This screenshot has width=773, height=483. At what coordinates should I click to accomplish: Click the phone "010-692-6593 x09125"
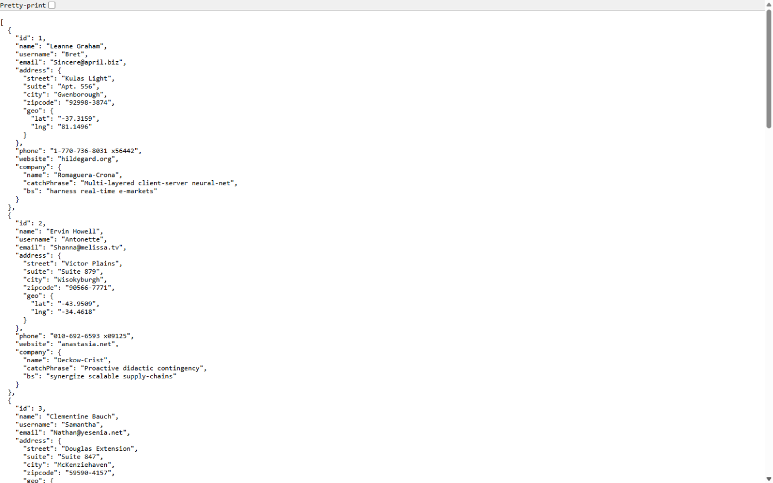coord(91,336)
